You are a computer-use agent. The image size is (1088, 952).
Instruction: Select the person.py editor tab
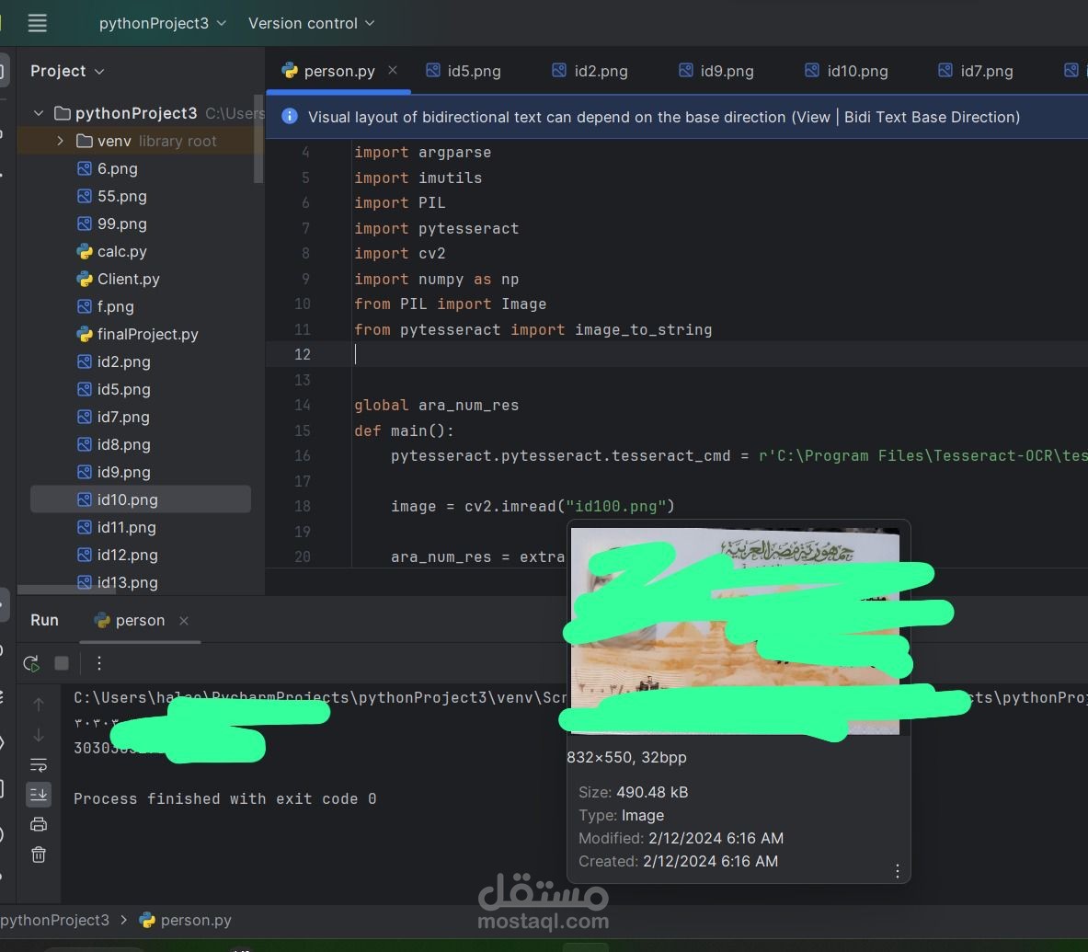pos(338,70)
